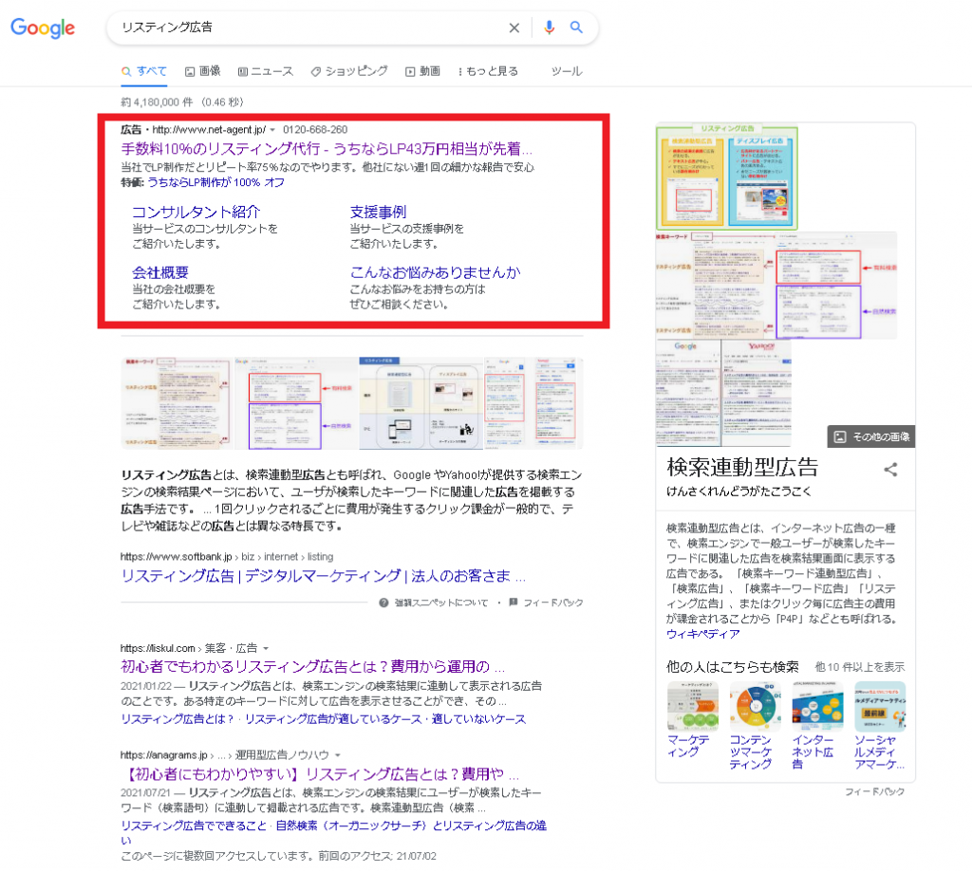Open the ウィキペディア link
Screen dimensions: 972x872
point(703,634)
